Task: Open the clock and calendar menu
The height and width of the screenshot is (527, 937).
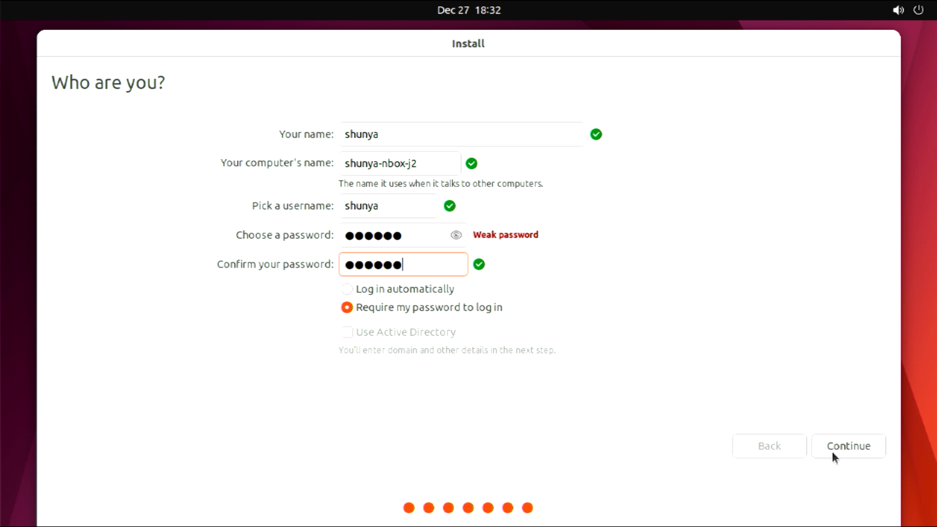Action: coord(468,10)
